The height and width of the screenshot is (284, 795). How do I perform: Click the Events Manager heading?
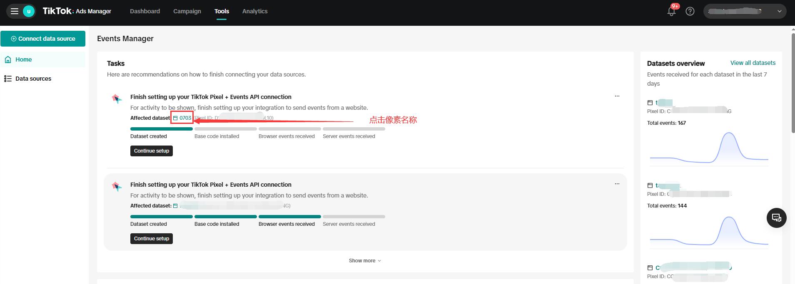point(125,39)
